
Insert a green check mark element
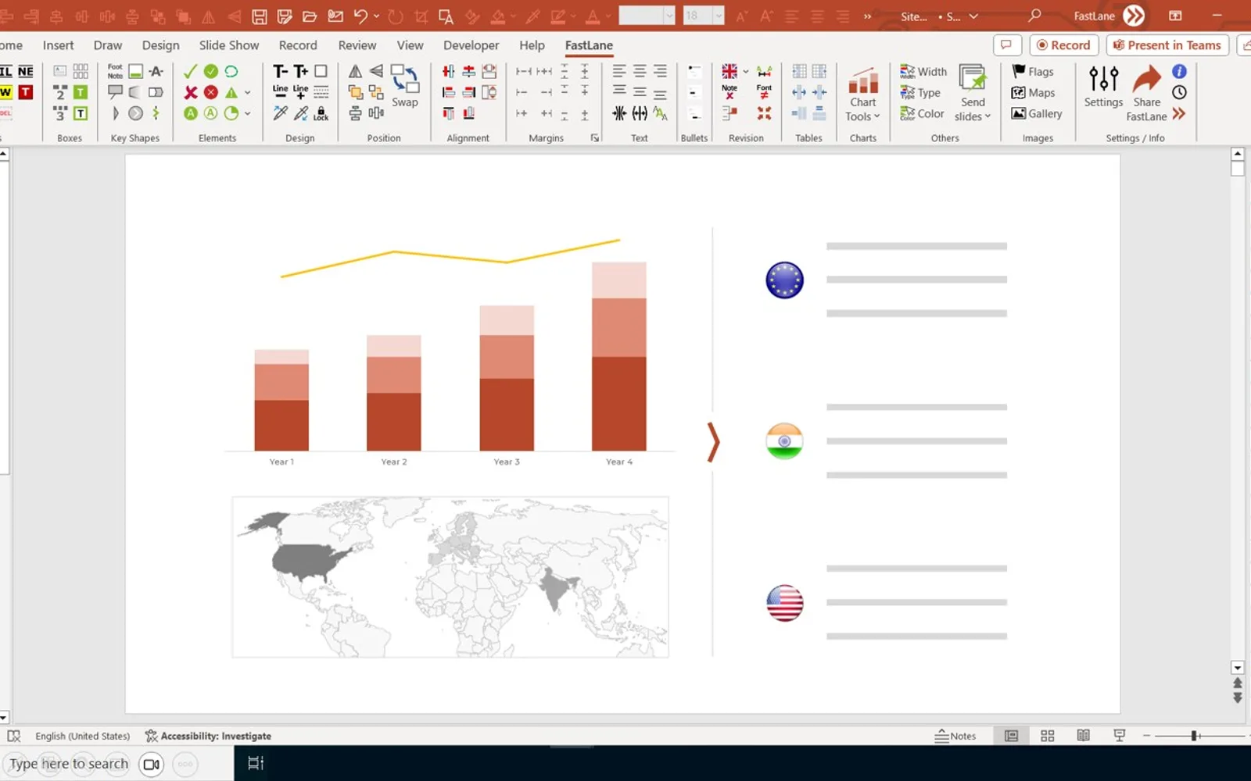click(x=190, y=71)
